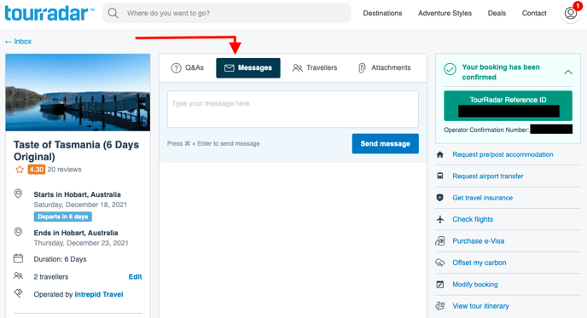Click the 2 travellers people icon

pyautogui.click(x=18, y=276)
